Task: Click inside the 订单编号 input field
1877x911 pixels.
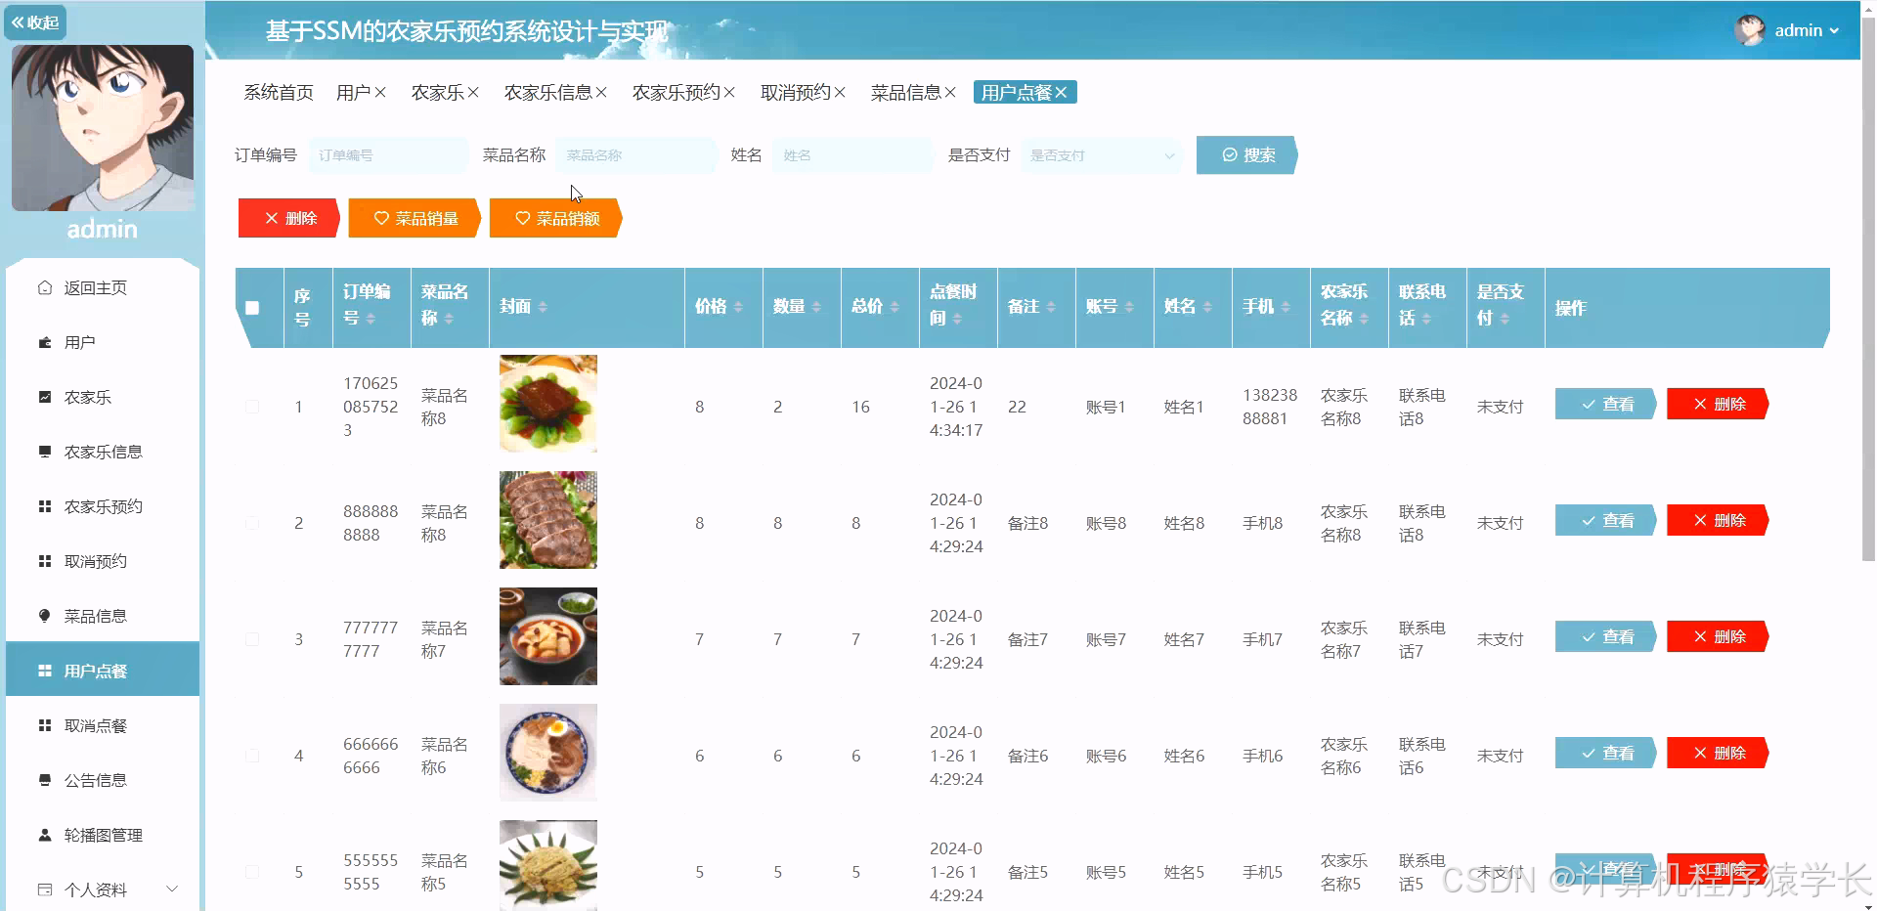Action: [x=387, y=154]
